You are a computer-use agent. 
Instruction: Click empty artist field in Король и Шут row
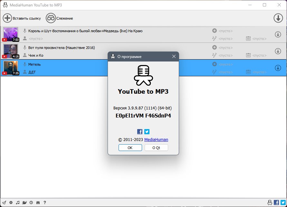pos(36,39)
